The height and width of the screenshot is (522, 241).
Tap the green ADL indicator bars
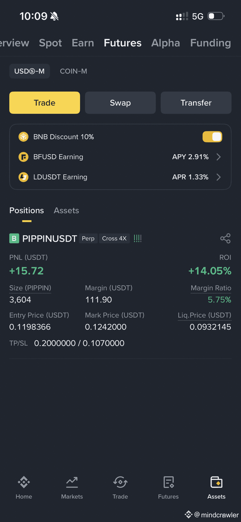(x=138, y=238)
